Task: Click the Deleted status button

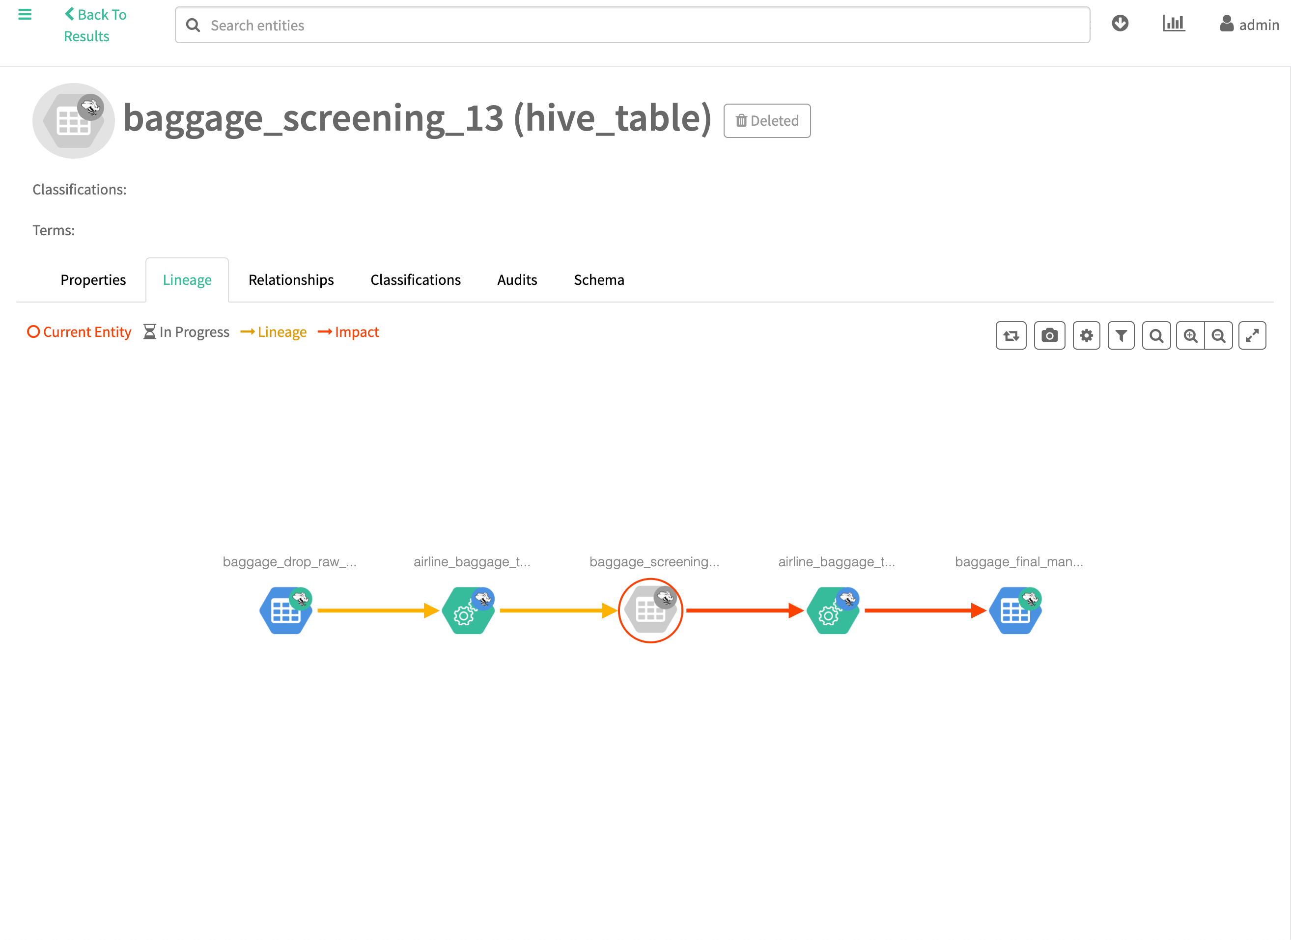Action: pos(767,121)
